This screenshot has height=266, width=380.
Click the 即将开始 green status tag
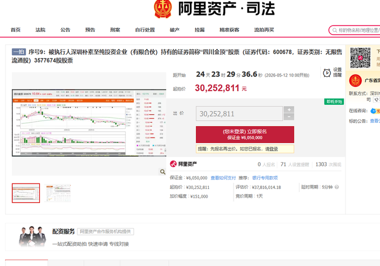pos(334,102)
